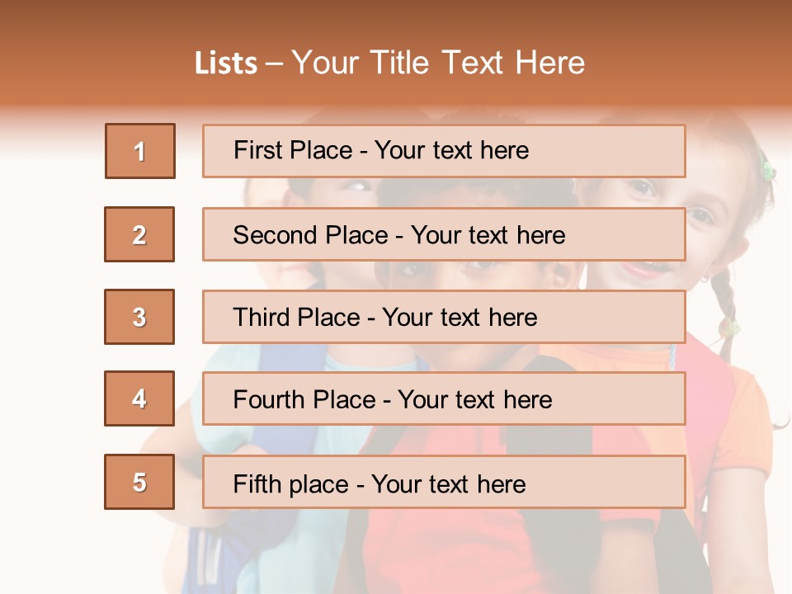The width and height of the screenshot is (792, 594).
Task: Select the Your Title Text Here heading
Action: pos(438,63)
